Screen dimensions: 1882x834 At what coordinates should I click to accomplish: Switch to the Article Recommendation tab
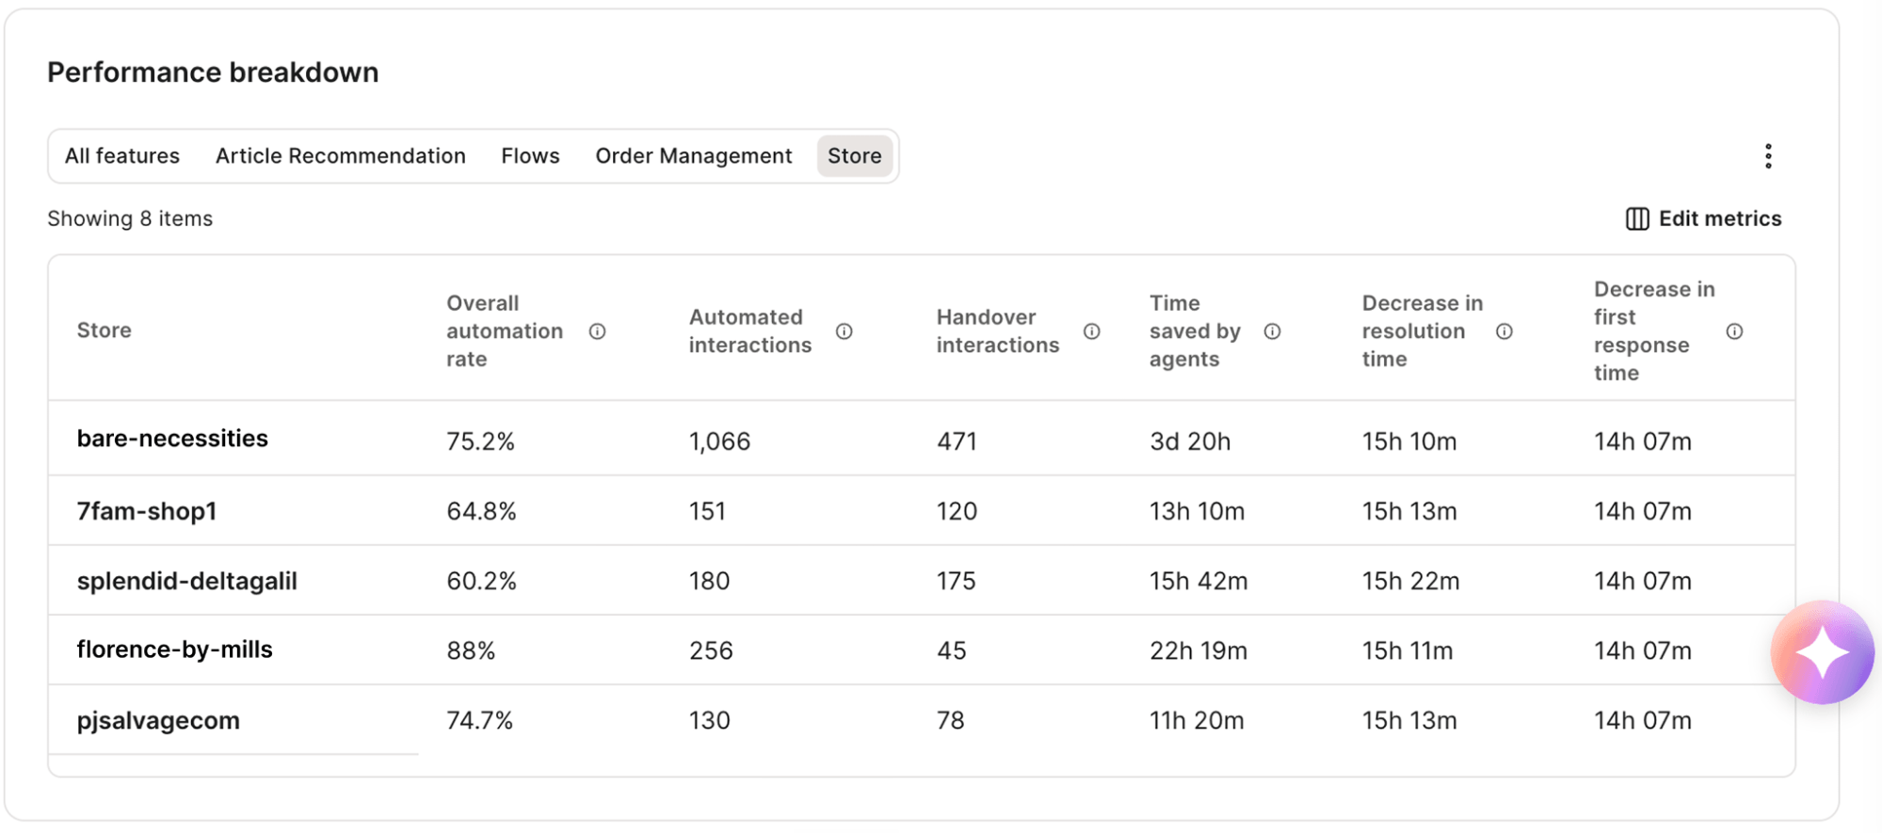pyautogui.click(x=341, y=156)
